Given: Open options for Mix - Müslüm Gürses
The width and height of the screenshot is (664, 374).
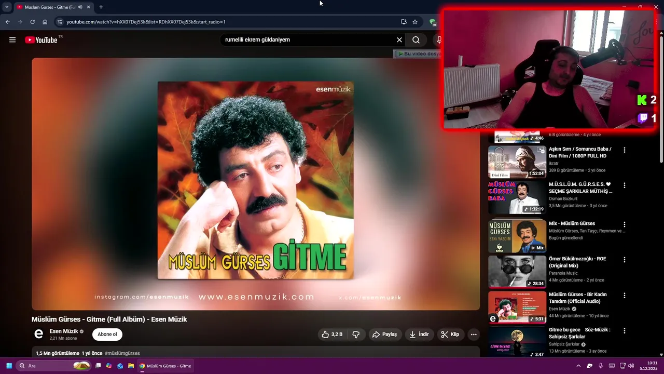Looking at the screenshot, I should pyautogui.click(x=625, y=224).
